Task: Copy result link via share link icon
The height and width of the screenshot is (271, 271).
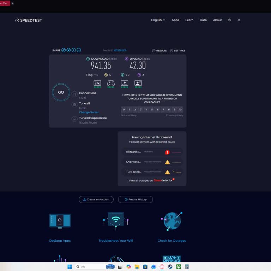Action: pos(64,50)
